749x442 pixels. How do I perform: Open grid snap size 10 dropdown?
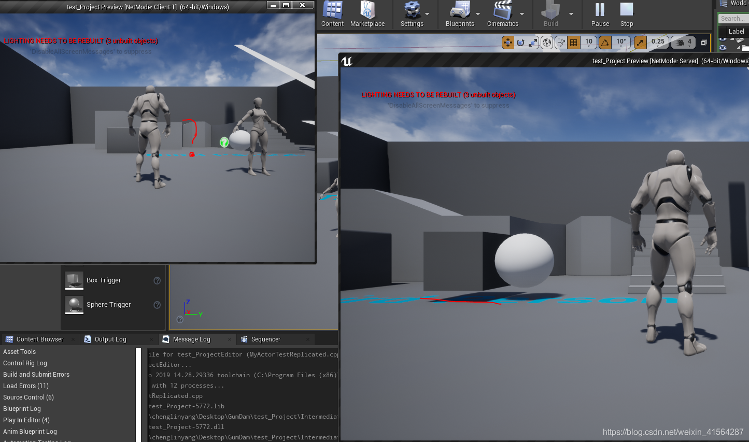pyautogui.click(x=589, y=42)
